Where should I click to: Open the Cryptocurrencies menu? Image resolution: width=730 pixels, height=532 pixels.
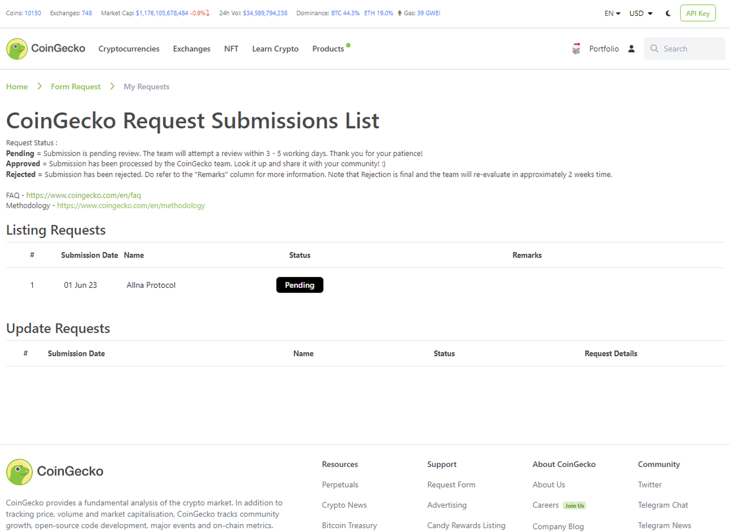click(x=129, y=49)
